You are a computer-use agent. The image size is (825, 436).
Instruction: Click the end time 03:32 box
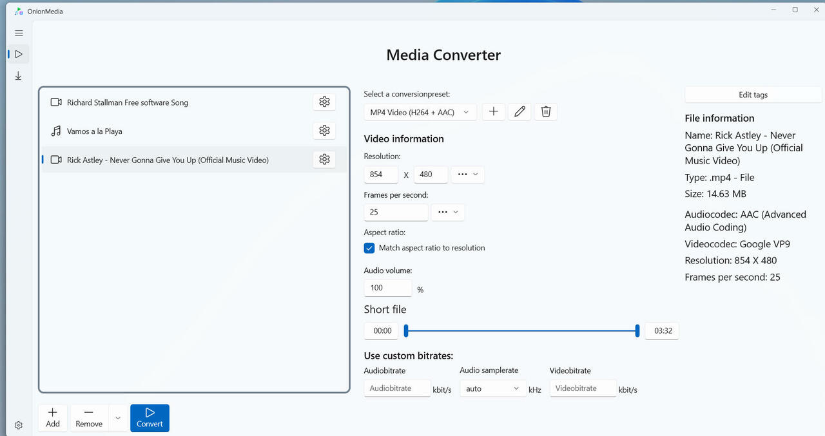coord(662,330)
